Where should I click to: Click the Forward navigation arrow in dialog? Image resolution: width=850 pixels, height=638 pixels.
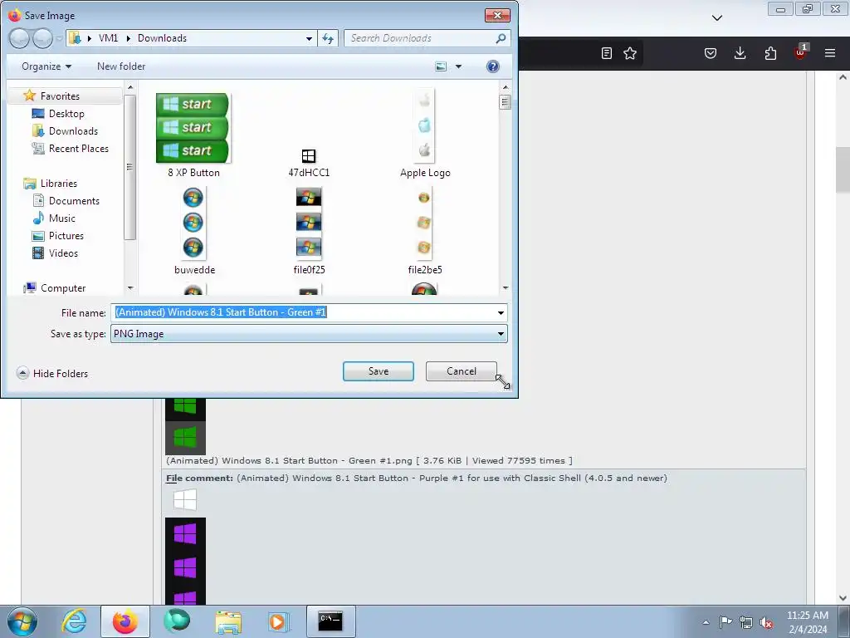click(x=43, y=38)
